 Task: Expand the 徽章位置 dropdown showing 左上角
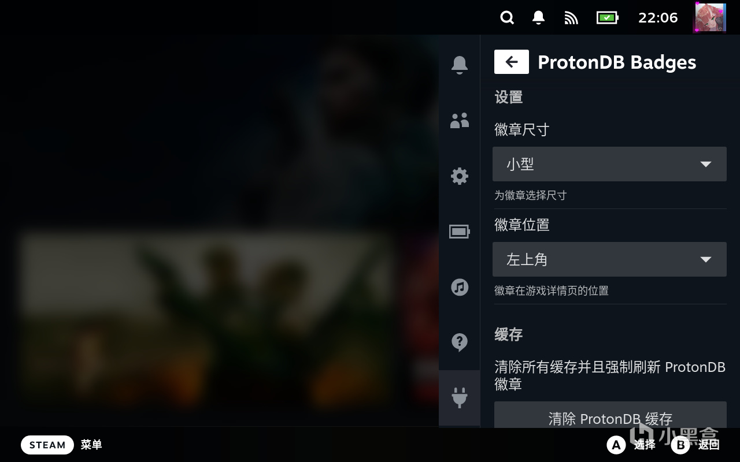coord(609,259)
